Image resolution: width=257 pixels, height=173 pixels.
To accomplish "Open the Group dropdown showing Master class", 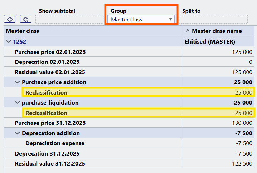I will click(x=141, y=19).
